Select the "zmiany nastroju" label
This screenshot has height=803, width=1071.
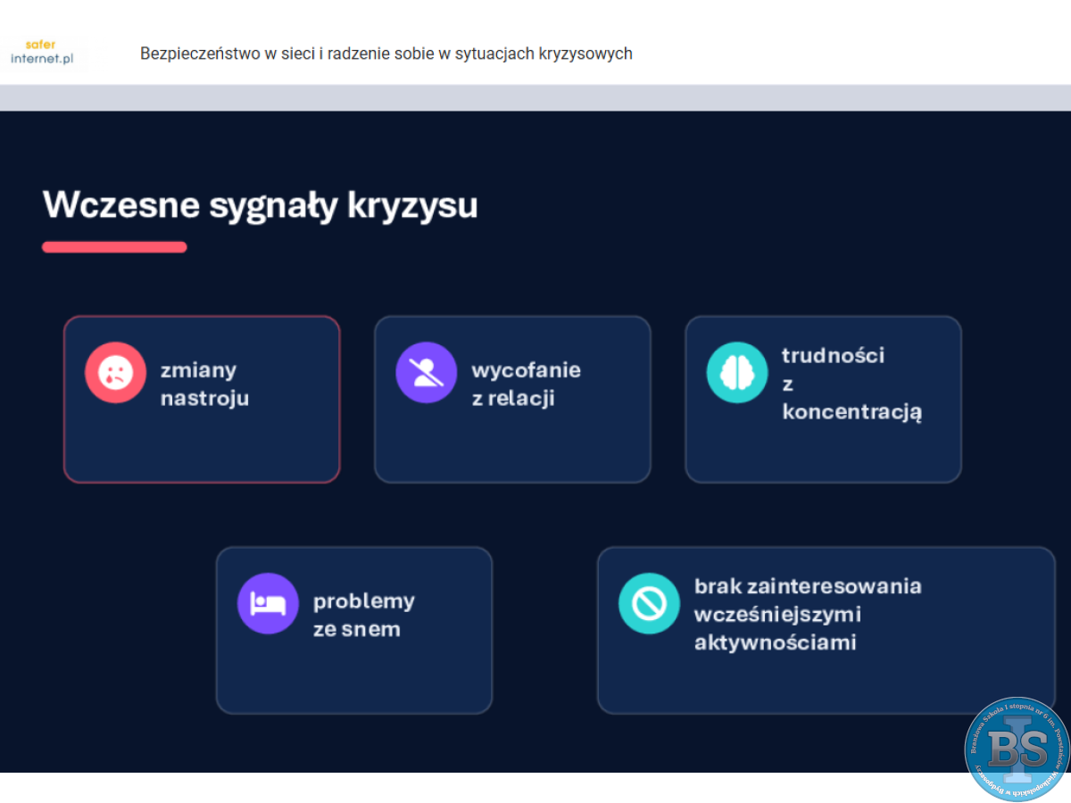coord(204,385)
